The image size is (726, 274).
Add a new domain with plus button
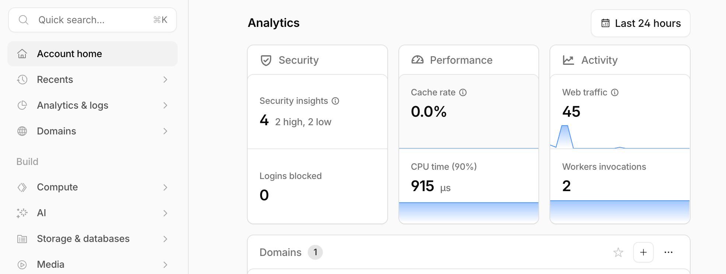(x=643, y=252)
